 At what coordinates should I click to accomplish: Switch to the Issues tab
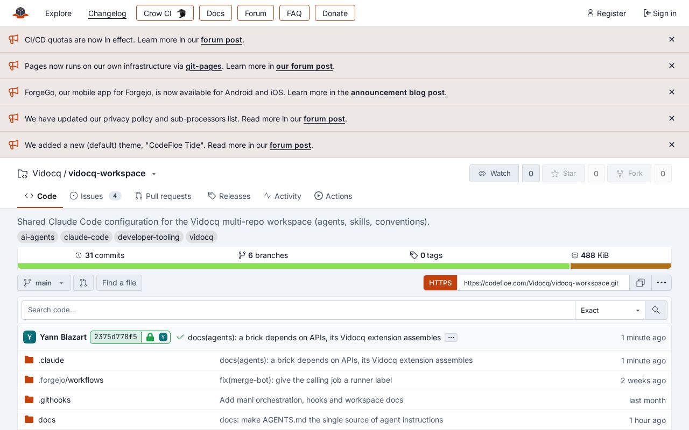(95, 196)
